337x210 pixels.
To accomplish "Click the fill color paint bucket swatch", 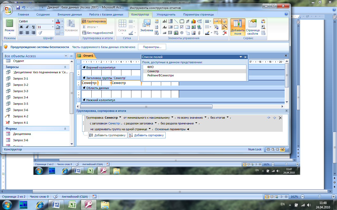I will click(x=58, y=27).
